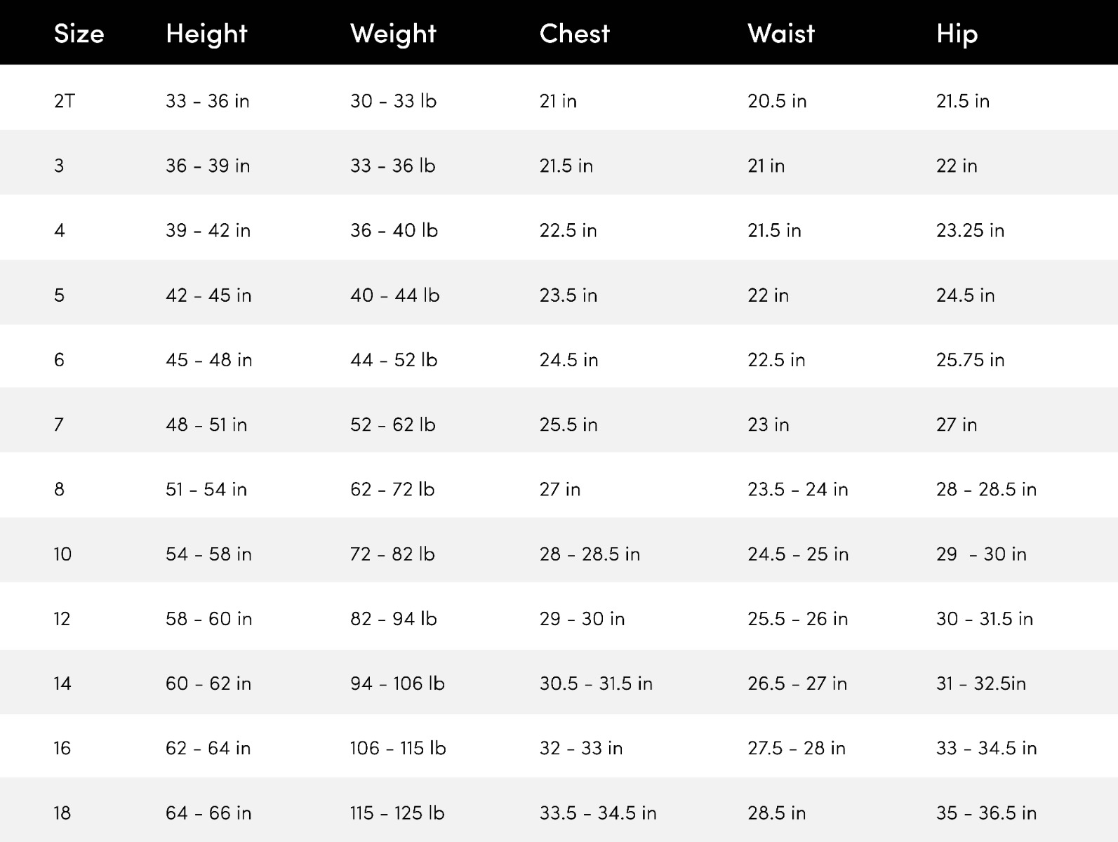
Task: Click the Hip column header
Action: coord(957,34)
